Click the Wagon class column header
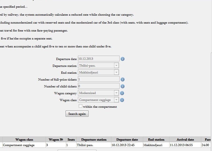 tap(24, 139)
